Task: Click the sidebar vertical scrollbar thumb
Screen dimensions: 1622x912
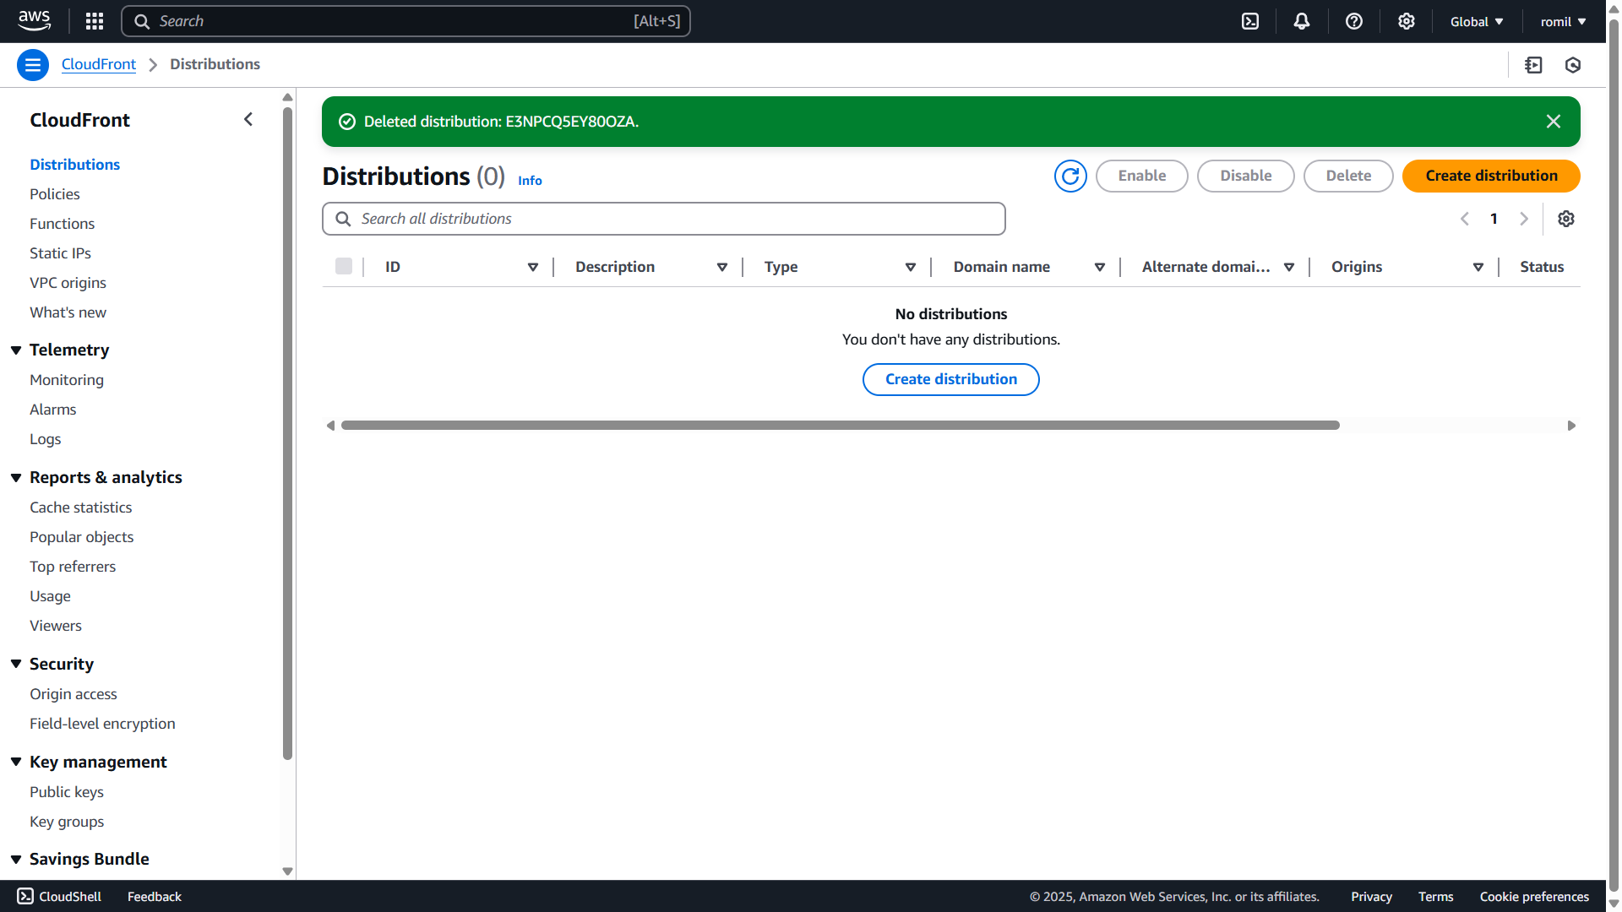Action: tap(287, 433)
